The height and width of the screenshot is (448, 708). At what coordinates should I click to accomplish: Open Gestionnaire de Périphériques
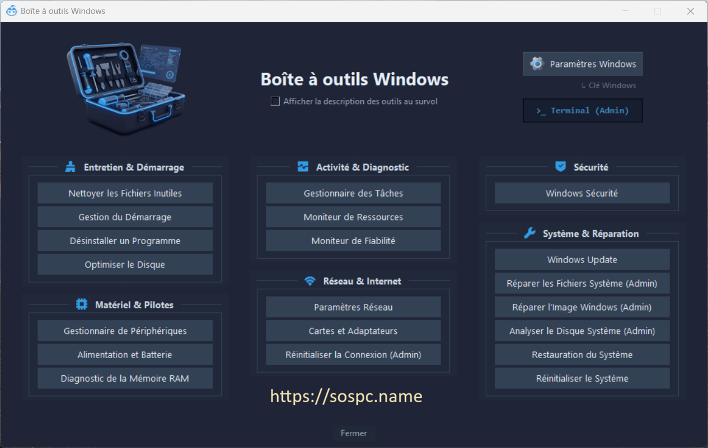pyautogui.click(x=125, y=331)
